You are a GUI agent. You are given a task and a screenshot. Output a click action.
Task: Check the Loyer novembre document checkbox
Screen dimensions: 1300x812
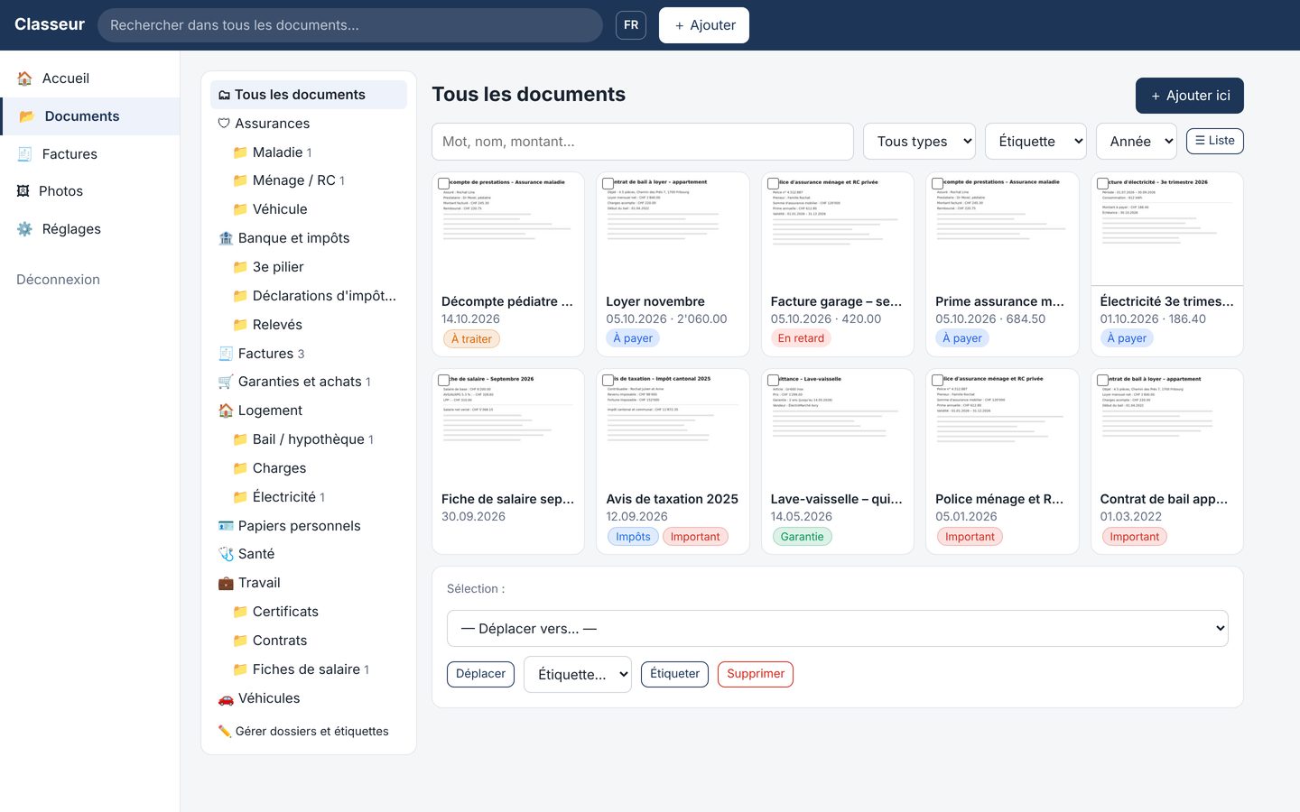608,183
